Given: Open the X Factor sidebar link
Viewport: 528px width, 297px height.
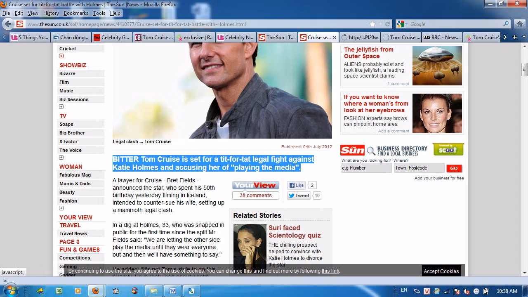Looking at the screenshot, I should coord(68,141).
